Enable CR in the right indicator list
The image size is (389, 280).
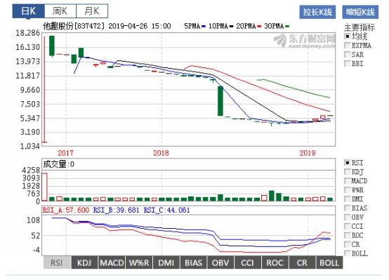click(x=348, y=244)
